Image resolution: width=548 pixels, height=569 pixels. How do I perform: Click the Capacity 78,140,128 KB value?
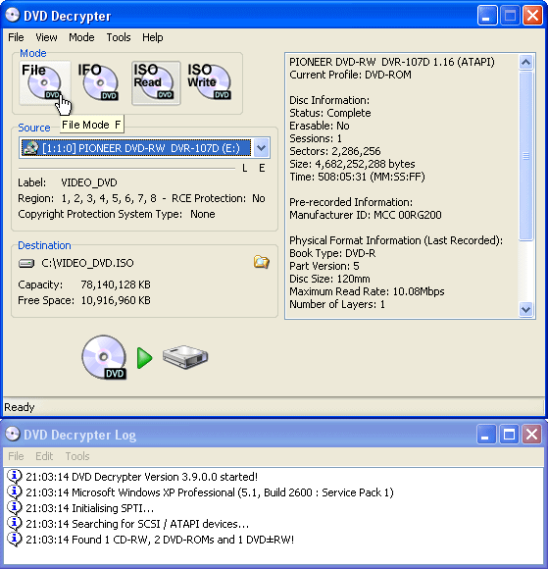click(x=116, y=284)
